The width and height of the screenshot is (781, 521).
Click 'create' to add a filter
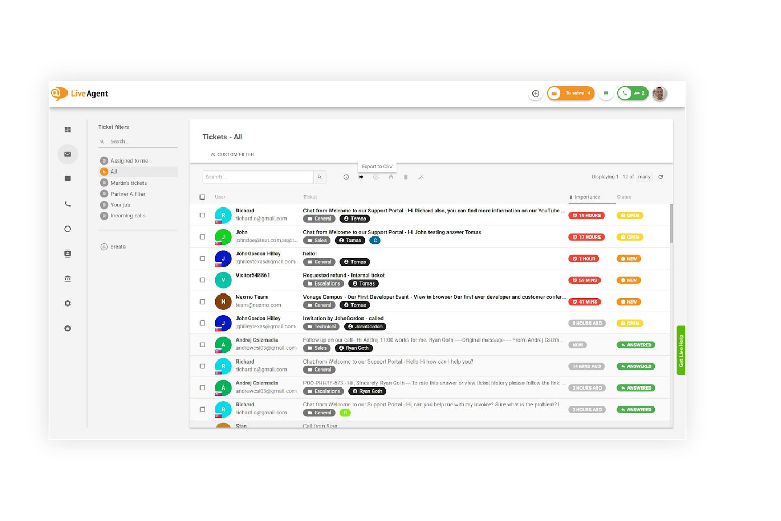113,247
